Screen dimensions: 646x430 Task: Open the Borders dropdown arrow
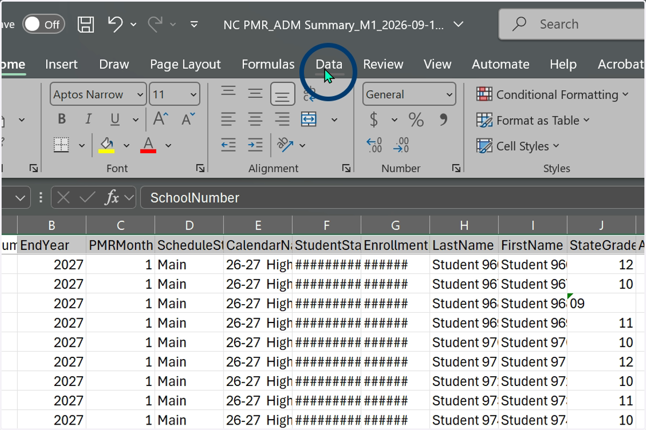click(82, 145)
